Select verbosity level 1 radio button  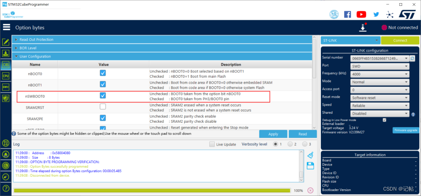[275, 144]
